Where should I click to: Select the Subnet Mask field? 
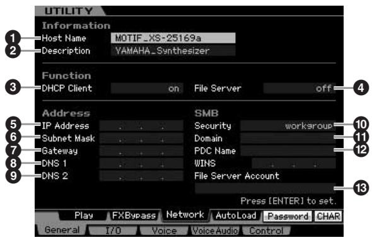coord(141,139)
